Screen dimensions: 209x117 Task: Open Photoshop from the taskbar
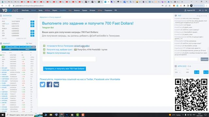coord(67,115)
